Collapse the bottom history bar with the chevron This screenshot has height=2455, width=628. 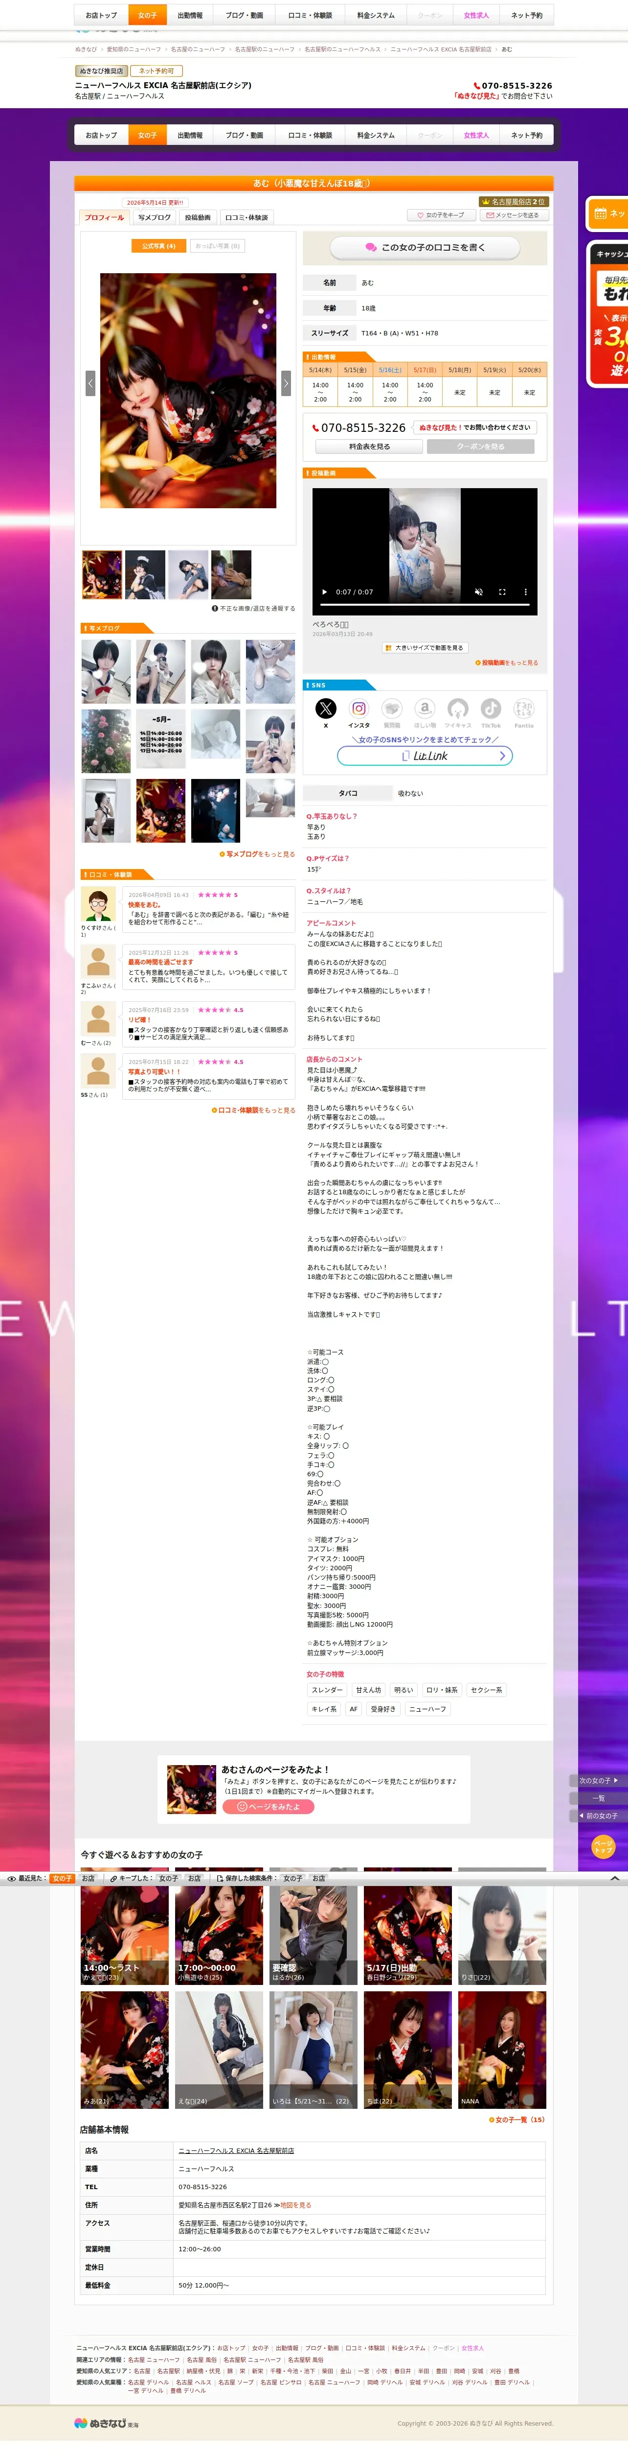(615, 1877)
